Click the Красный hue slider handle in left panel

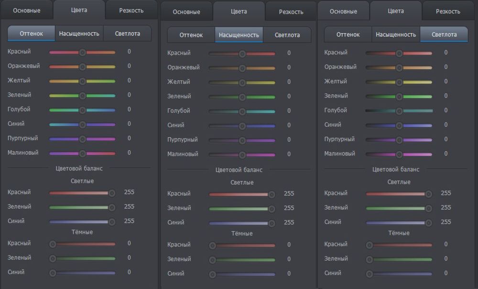point(82,52)
